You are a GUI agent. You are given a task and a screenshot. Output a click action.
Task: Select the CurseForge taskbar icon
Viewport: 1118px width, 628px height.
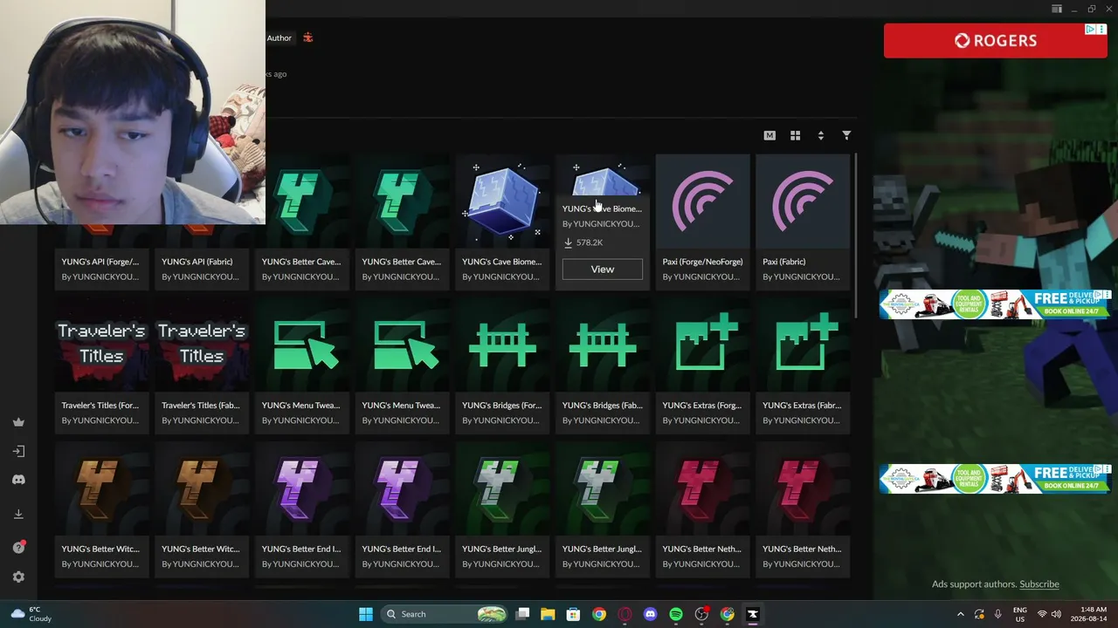point(753,614)
